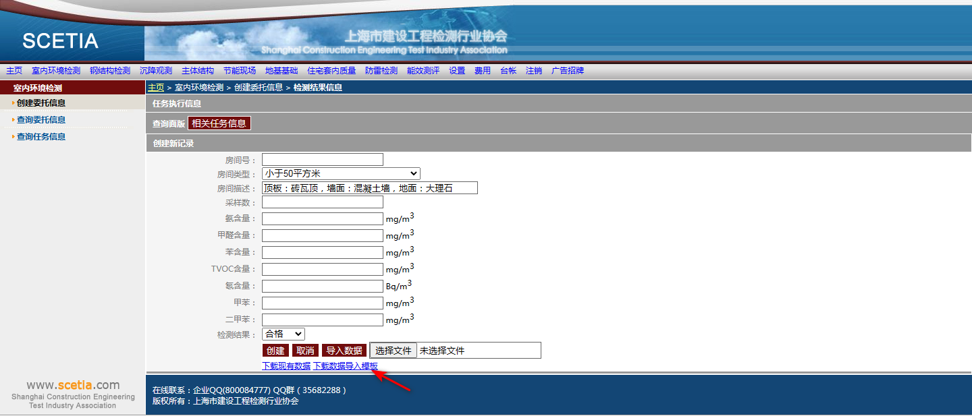Click the 取消 button
Image resolution: width=972 pixels, height=416 pixels.
pyautogui.click(x=306, y=351)
